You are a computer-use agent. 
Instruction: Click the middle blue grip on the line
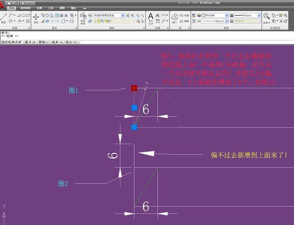pos(134,108)
